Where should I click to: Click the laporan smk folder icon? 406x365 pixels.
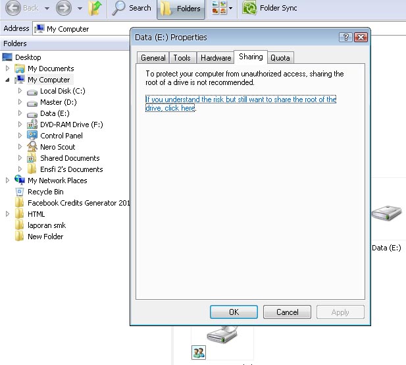[20, 225]
